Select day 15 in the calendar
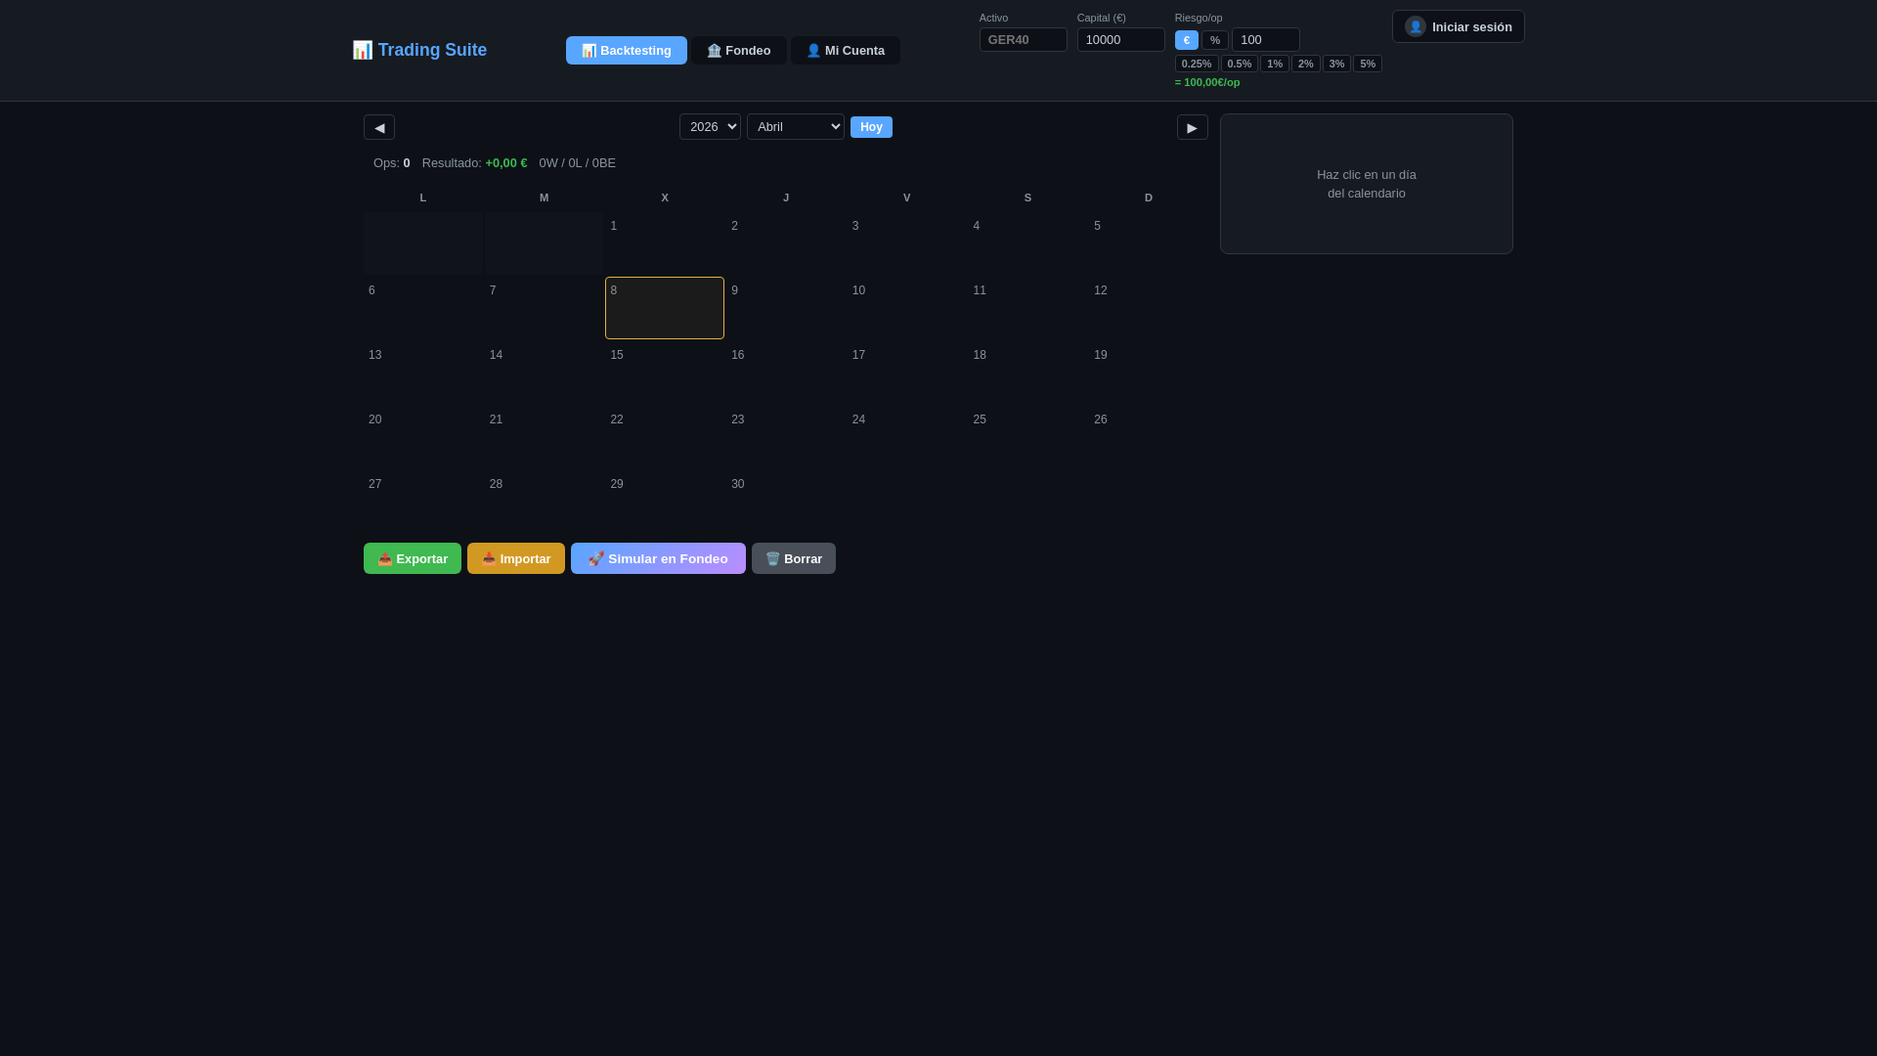Screen dimensions: 1877x1056 (x=665, y=372)
